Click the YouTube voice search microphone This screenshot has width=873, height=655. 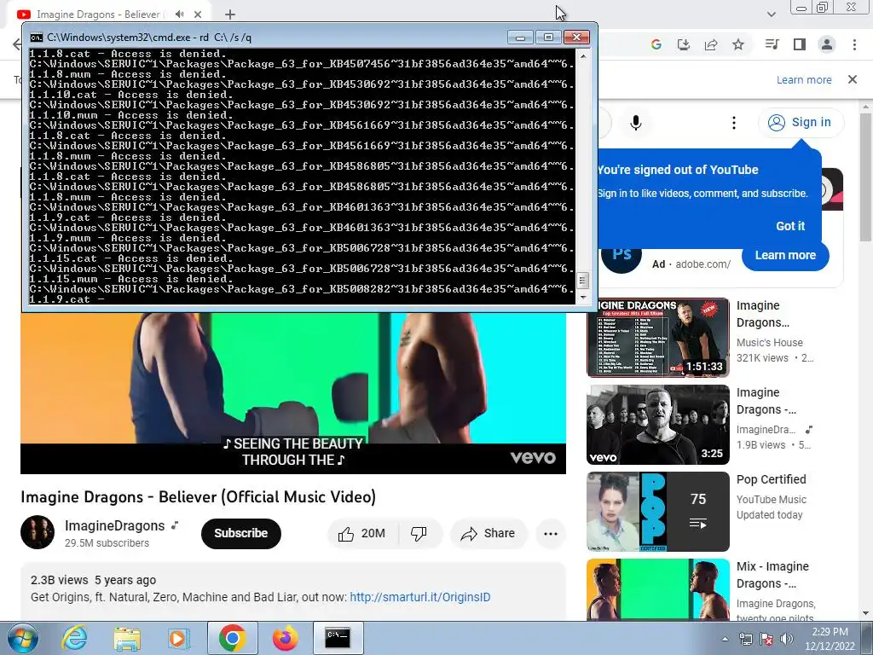(636, 123)
